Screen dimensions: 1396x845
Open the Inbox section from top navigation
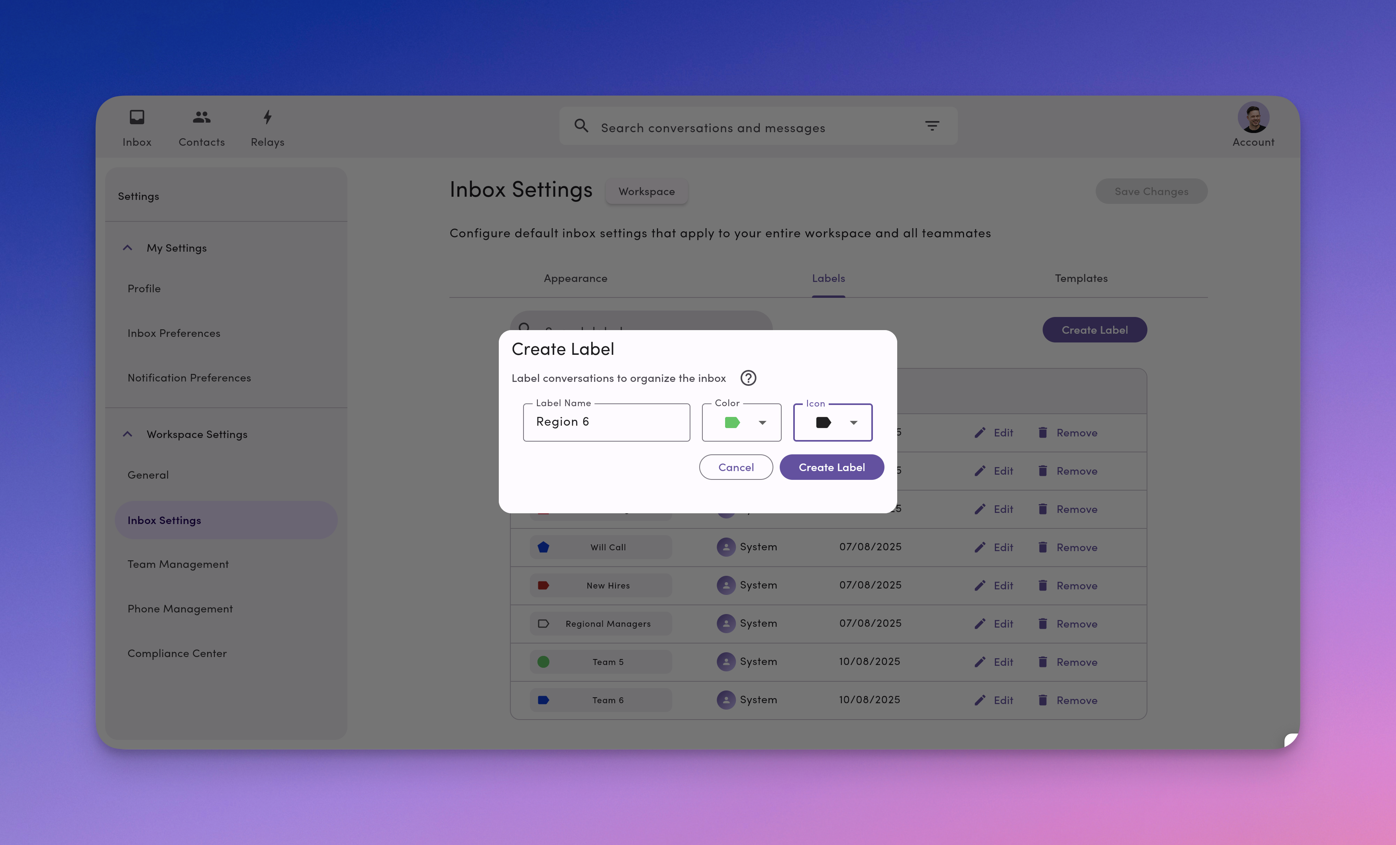(x=137, y=126)
